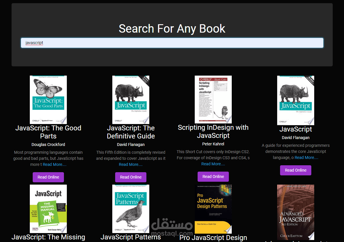The width and height of the screenshot is (344, 242).
Task: Select author name Peter Kahrel
Action: pos(213,144)
